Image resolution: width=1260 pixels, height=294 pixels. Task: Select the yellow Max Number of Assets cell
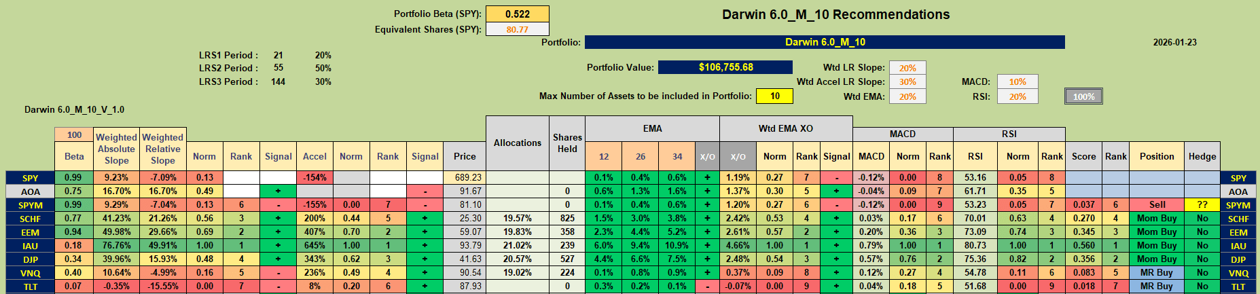774,96
